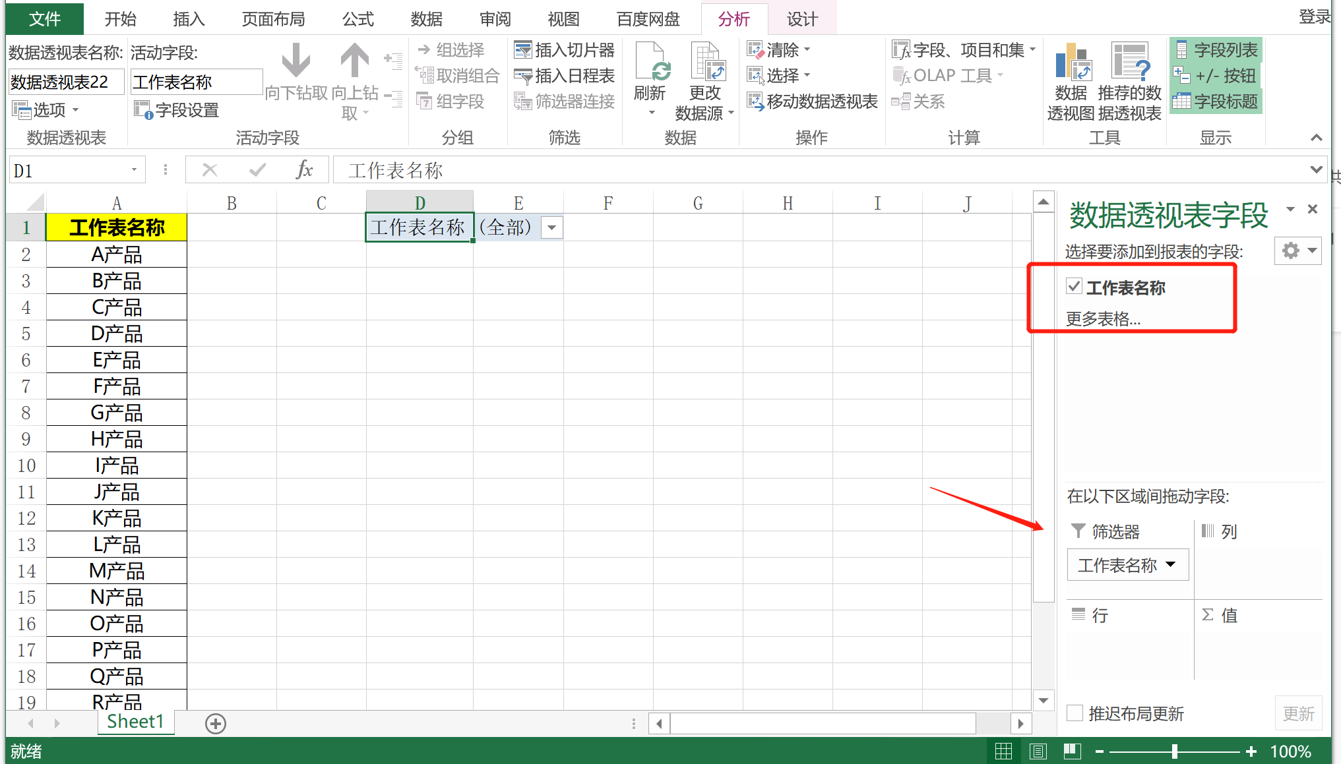Click the formula bar cancel X icon
1341x764 pixels.
pos(210,170)
